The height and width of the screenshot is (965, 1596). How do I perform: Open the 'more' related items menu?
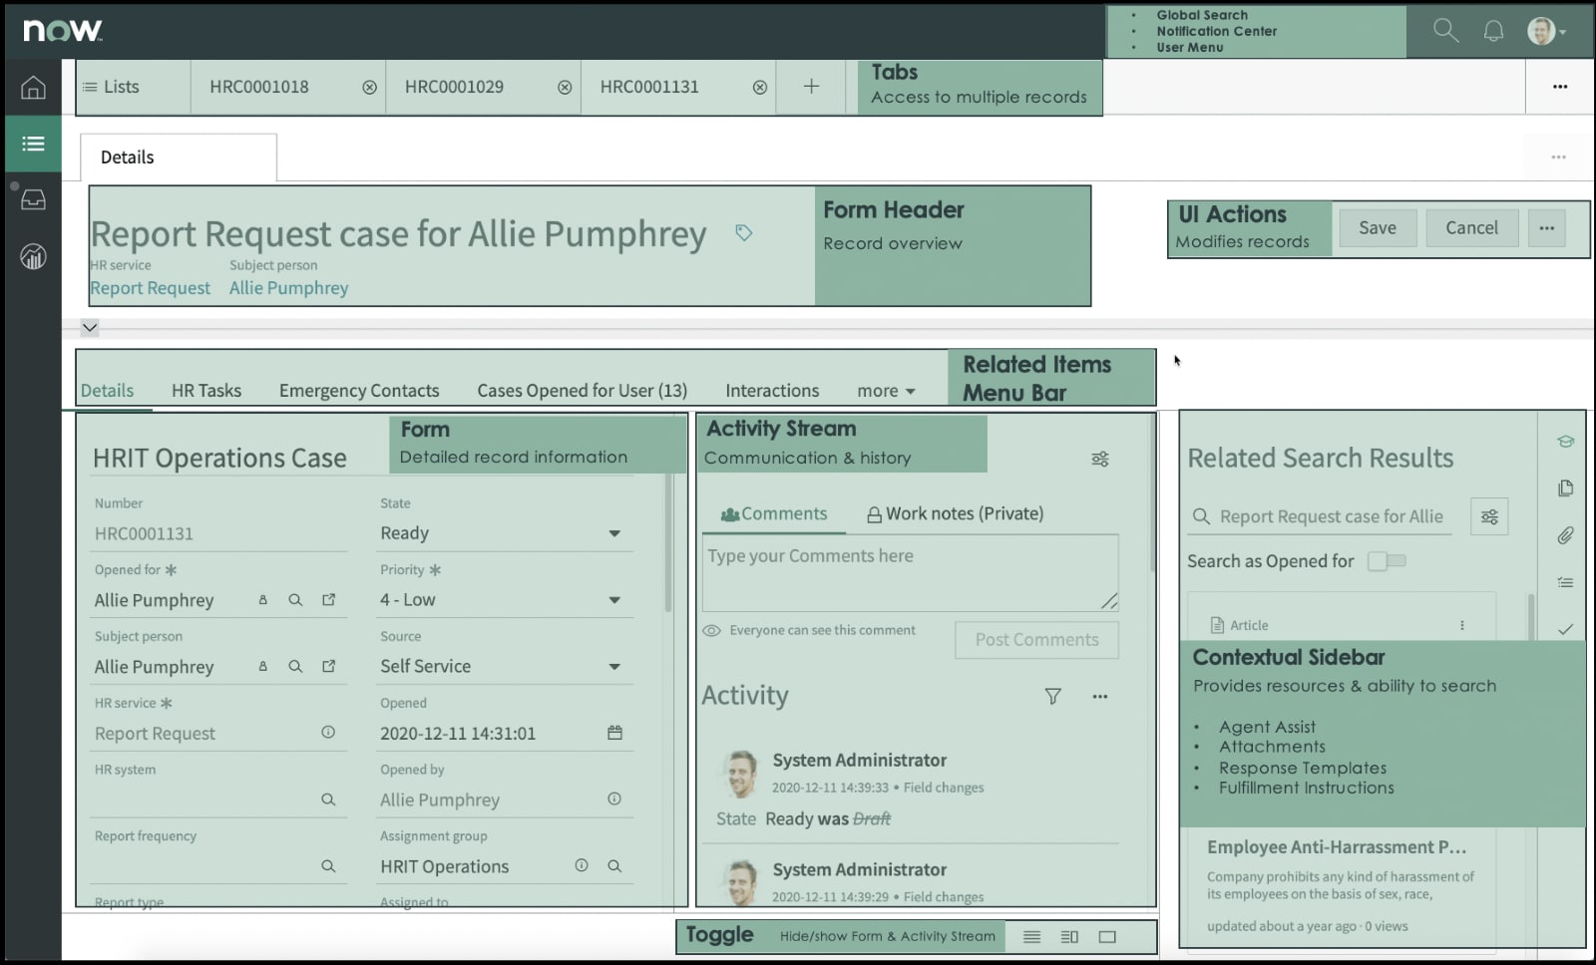pos(883,390)
